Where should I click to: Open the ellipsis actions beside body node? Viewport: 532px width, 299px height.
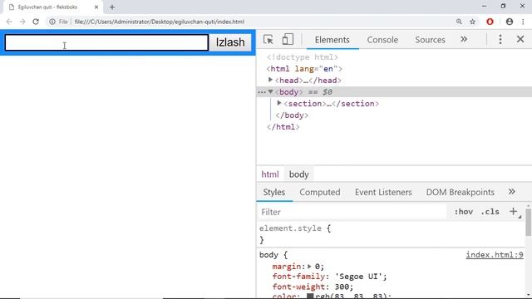pos(262,92)
